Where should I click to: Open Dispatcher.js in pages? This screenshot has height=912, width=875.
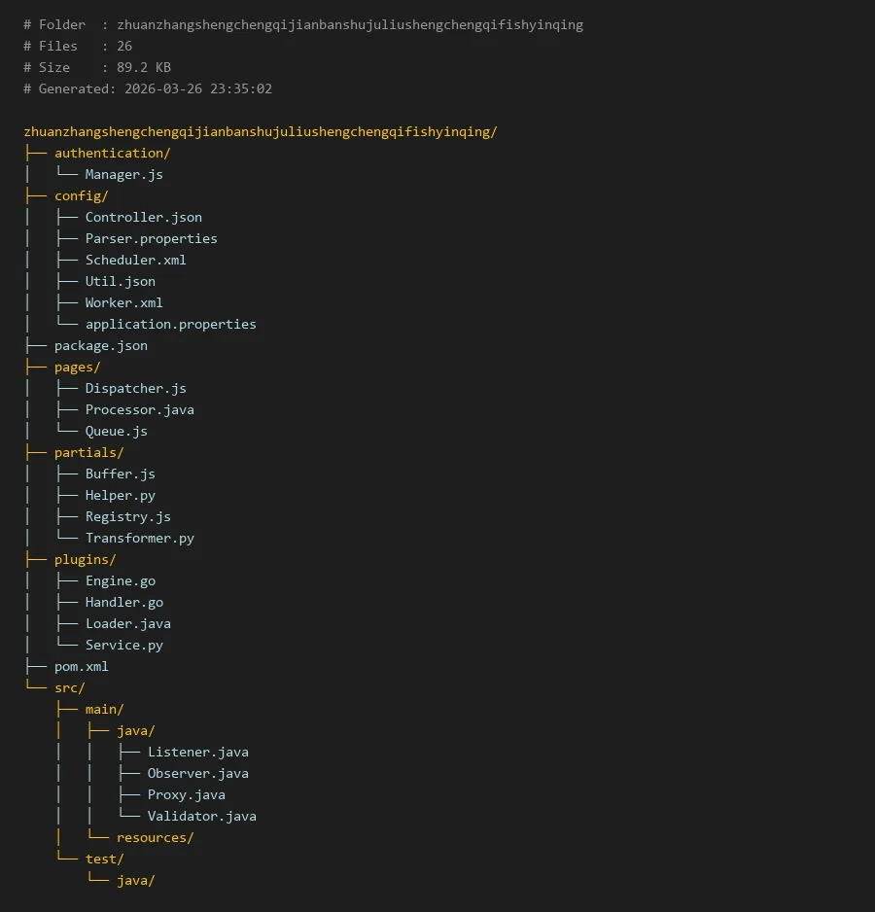pos(135,388)
